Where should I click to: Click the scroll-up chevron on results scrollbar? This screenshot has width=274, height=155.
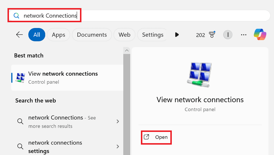tap(127, 51)
